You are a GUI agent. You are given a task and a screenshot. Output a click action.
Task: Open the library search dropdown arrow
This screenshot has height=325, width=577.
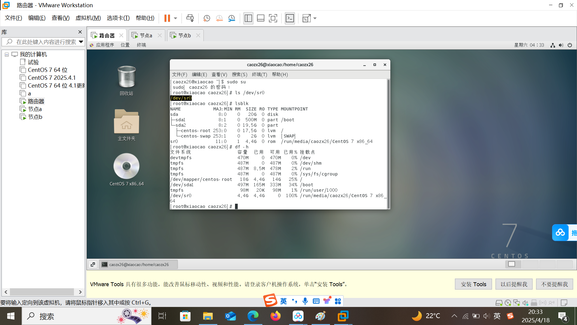[81, 42]
